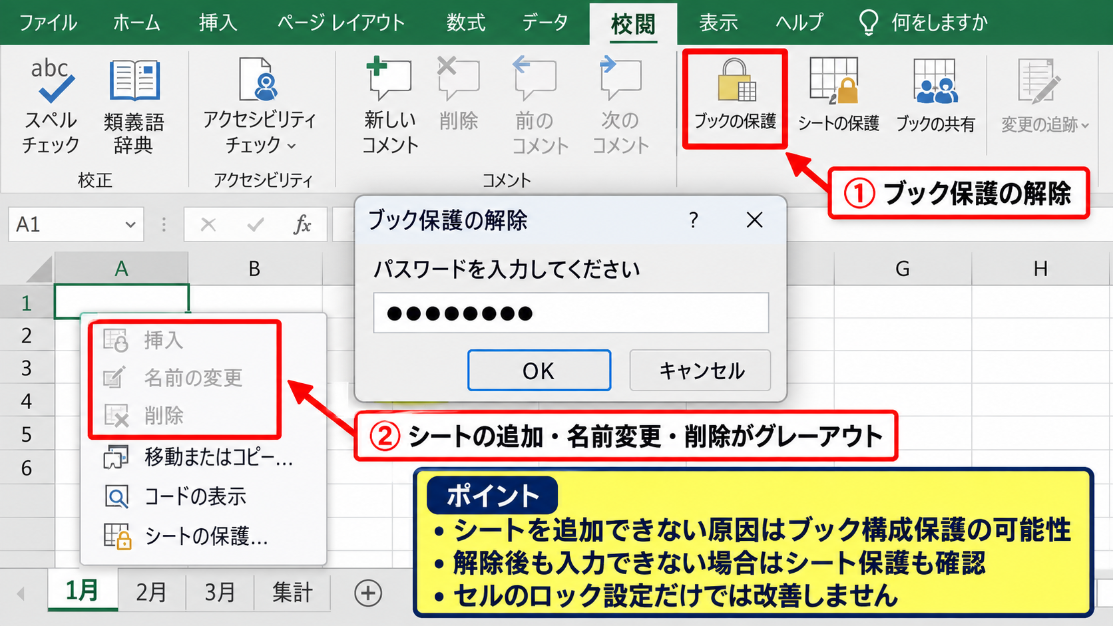Click the password input field
1113x626 pixels.
[x=571, y=313]
